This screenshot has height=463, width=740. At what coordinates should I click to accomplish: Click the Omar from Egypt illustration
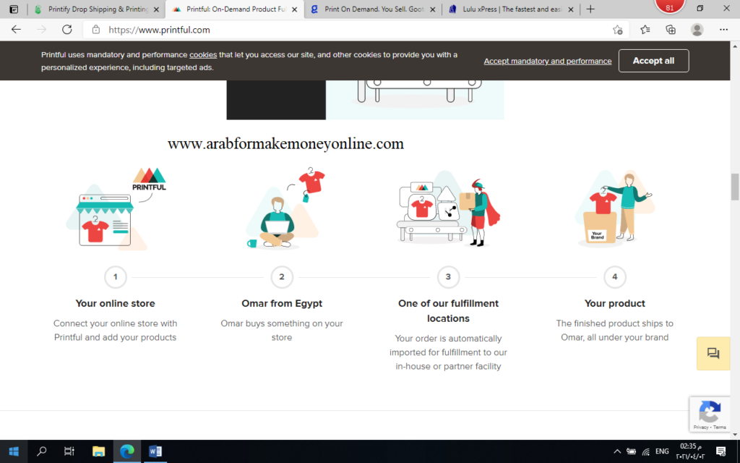(285, 208)
